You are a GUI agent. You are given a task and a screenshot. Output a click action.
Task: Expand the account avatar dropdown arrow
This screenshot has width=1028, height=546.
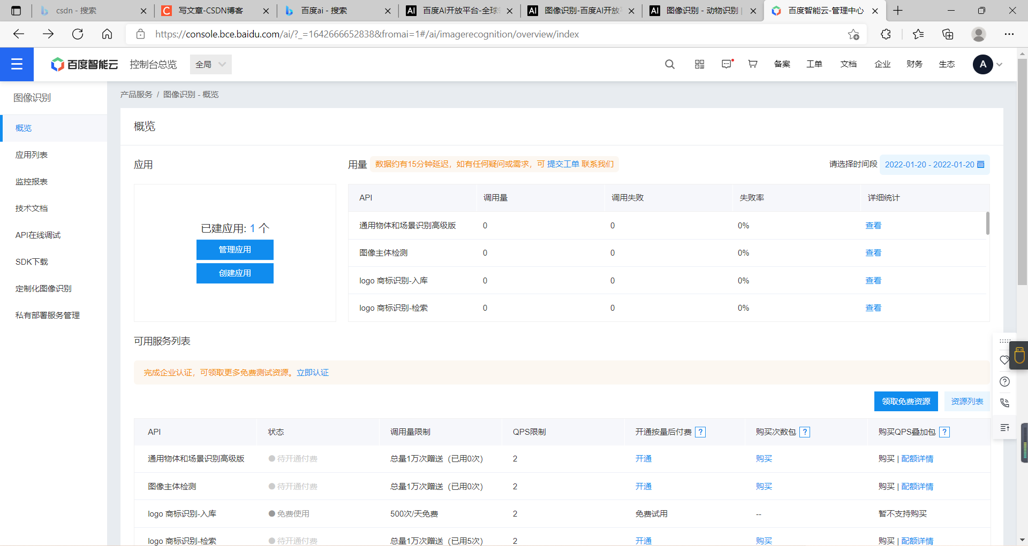[999, 65]
